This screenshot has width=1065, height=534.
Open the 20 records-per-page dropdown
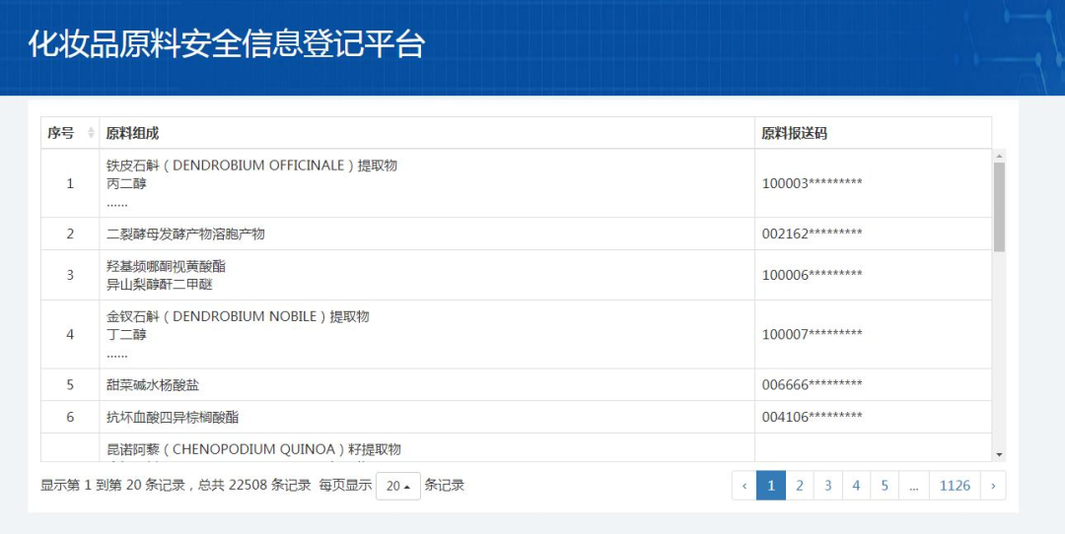(x=398, y=486)
